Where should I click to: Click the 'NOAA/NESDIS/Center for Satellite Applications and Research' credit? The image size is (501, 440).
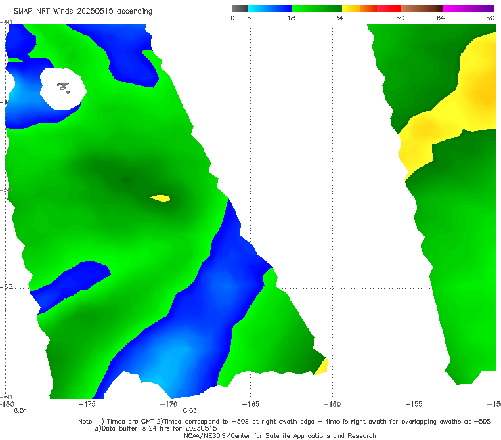pyautogui.click(x=280, y=435)
